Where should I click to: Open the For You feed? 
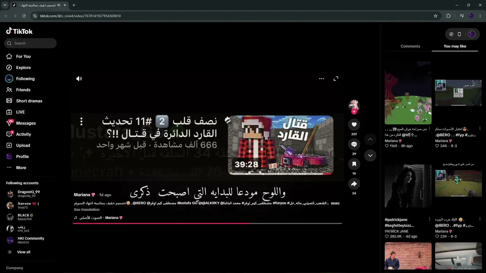click(23, 56)
